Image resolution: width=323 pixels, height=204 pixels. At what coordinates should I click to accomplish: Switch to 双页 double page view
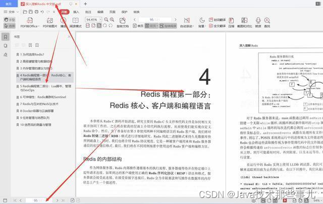click(x=151, y=26)
